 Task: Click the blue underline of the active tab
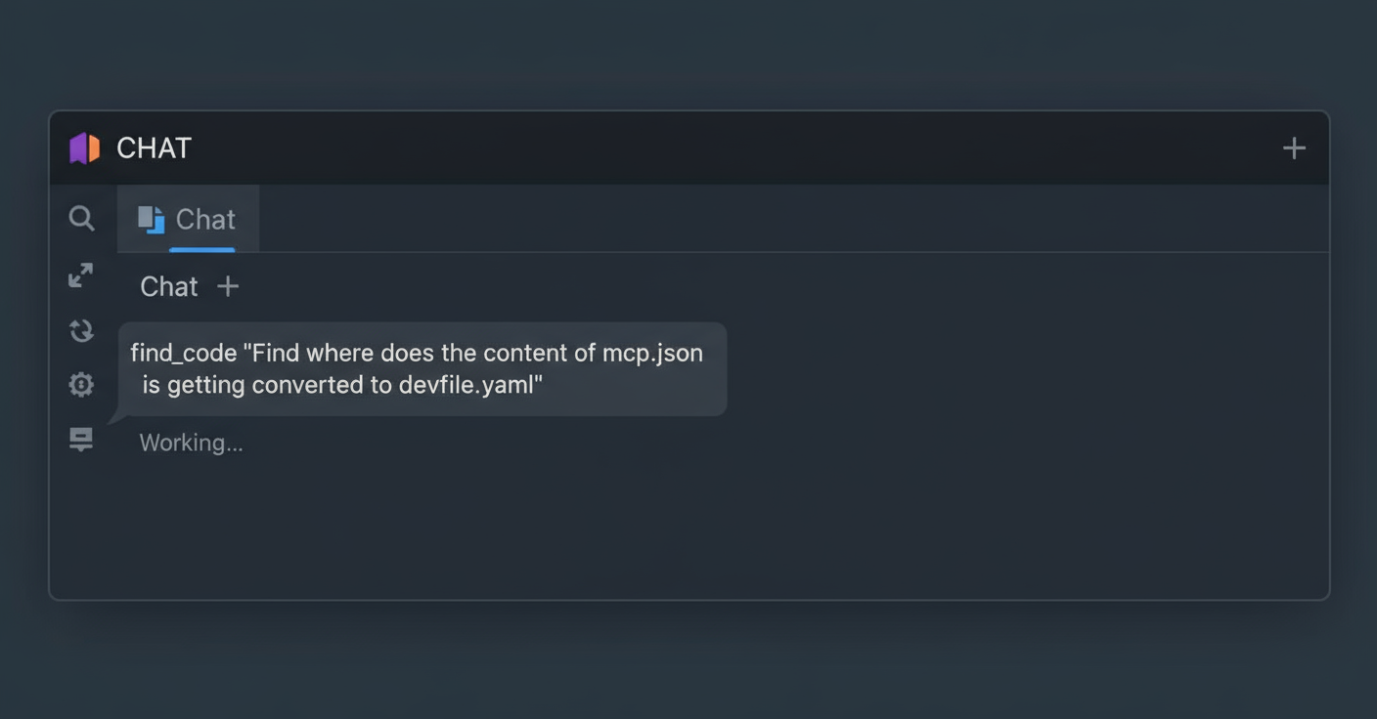(x=201, y=250)
